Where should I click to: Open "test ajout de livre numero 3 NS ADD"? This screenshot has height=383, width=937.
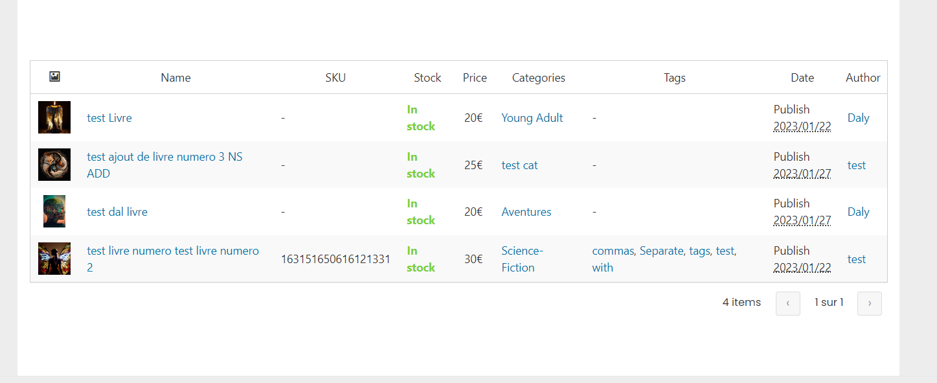[165, 165]
